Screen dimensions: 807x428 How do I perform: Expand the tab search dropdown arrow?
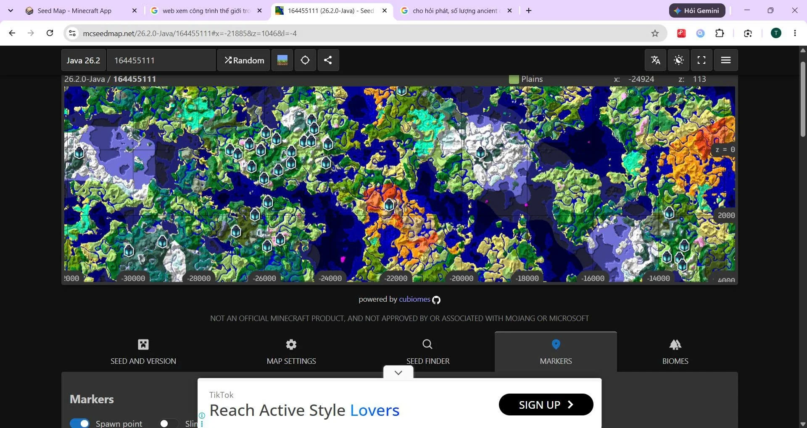(x=11, y=10)
